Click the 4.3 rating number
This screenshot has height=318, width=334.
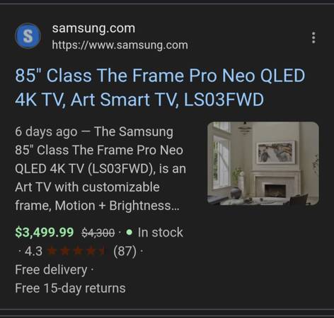click(33, 251)
